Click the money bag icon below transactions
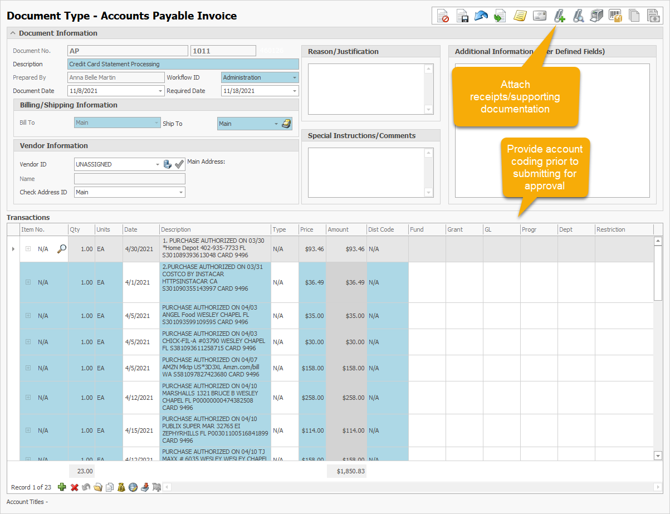 121,487
